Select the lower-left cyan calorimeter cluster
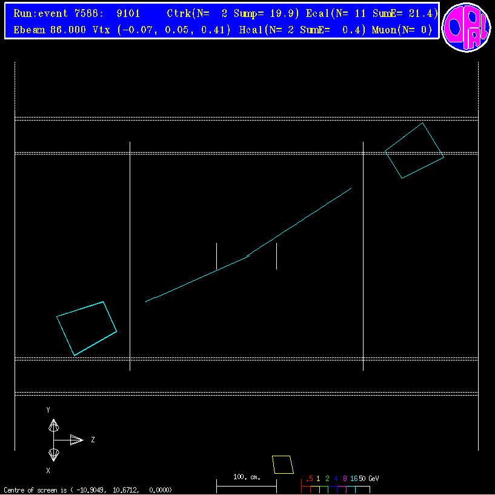 [x=87, y=328]
